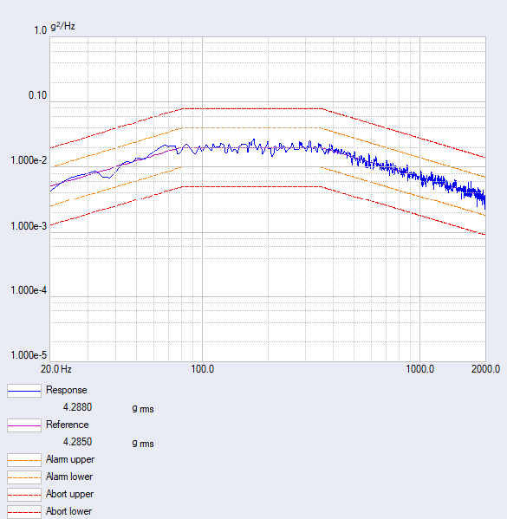
Task: Click the g²/Hz axis unit label
Action: [x=62, y=26]
